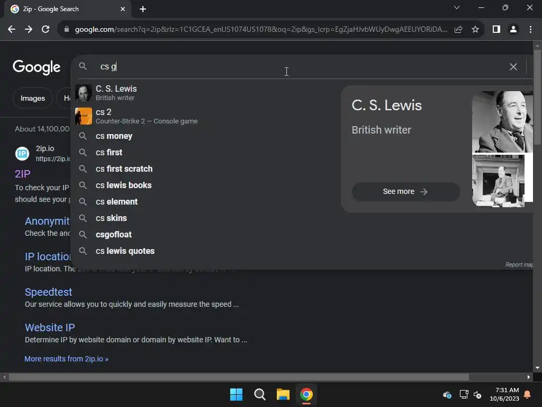Viewport: 542px width, 407px height.
Task: Click the vertical scrollbar thumb
Action: tap(537, 97)
